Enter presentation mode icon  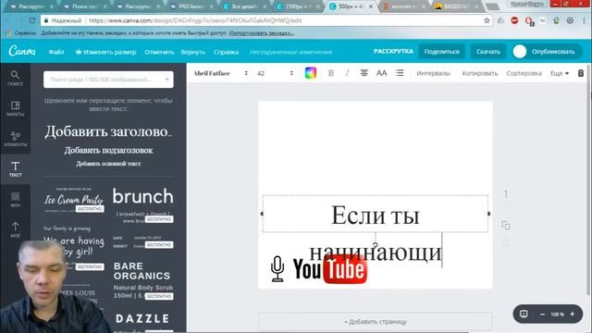pyautogui.click(x=524, y=314)
